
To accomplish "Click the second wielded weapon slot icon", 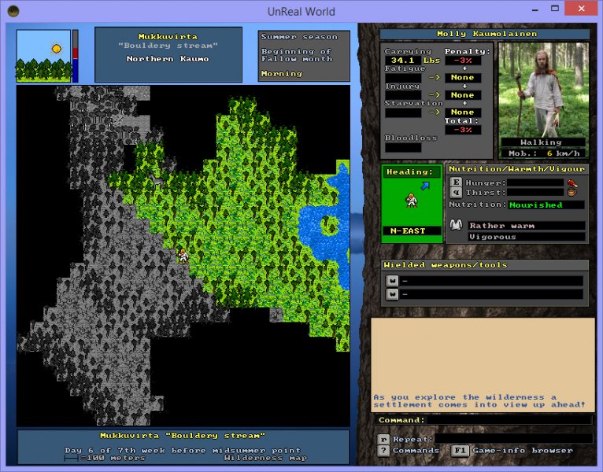I will pos(392,294).
